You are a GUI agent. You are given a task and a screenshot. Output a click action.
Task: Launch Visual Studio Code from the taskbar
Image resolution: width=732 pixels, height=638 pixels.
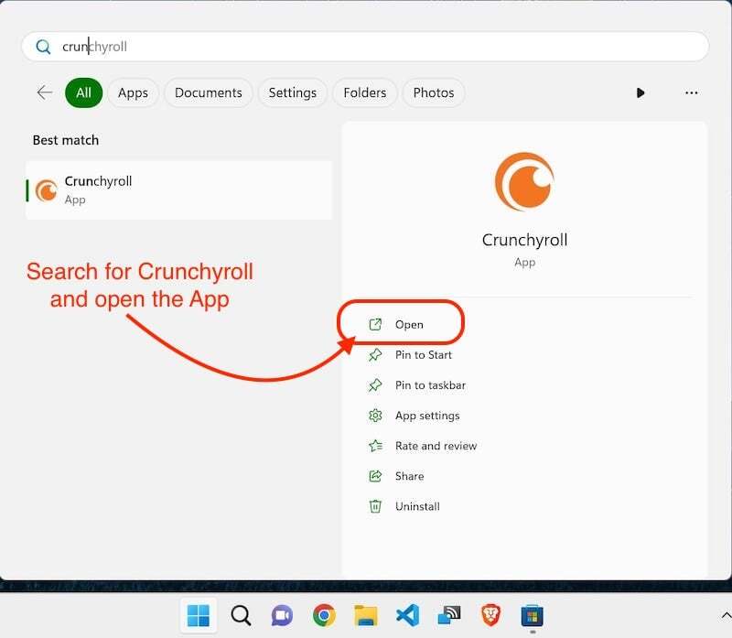tap(407, 616)
